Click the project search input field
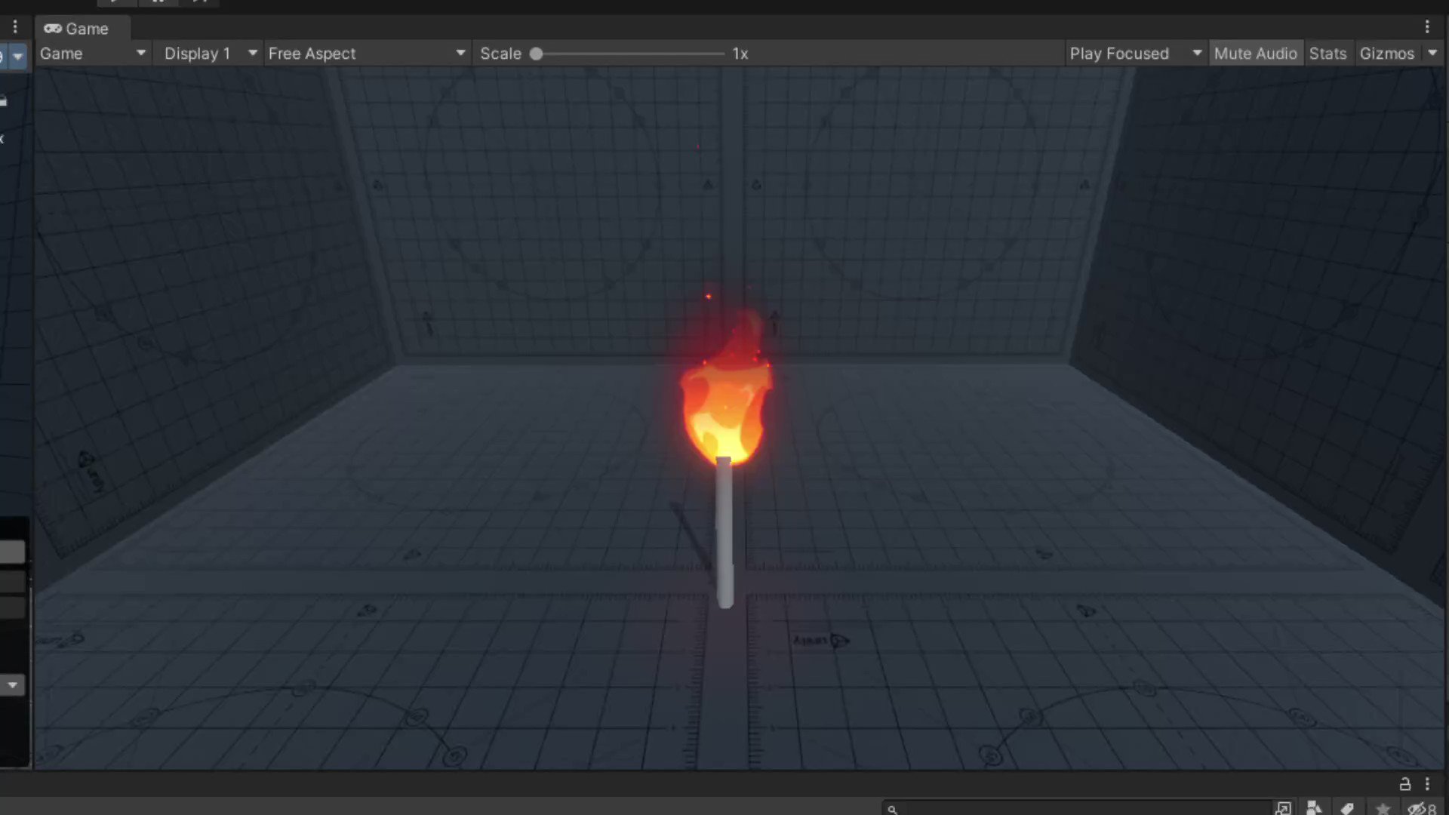Screen dimensions: 1449x815 pyautogui.click(x=1079, y=808)
